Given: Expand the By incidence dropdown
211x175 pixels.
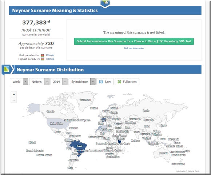Looking at the screenshot, I should click(82, 82).
